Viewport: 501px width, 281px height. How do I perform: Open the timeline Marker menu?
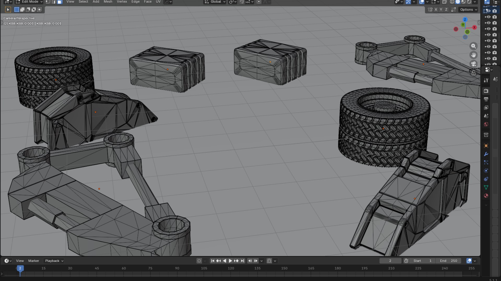tap(34, 261)
